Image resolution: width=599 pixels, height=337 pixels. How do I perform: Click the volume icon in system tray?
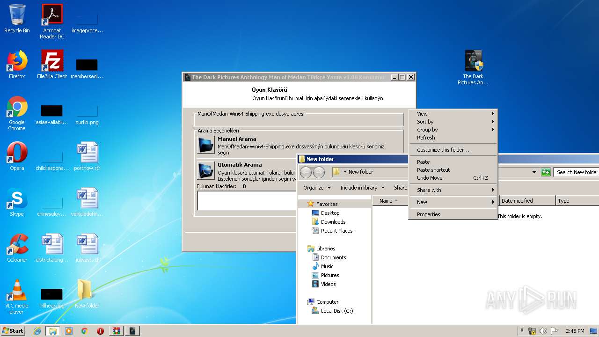pyautogui.click(x=543, y=331)
